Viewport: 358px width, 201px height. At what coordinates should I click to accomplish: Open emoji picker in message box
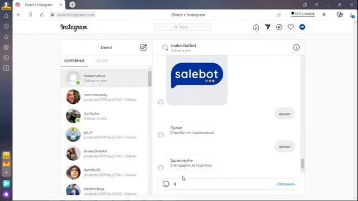click(166, 184)
